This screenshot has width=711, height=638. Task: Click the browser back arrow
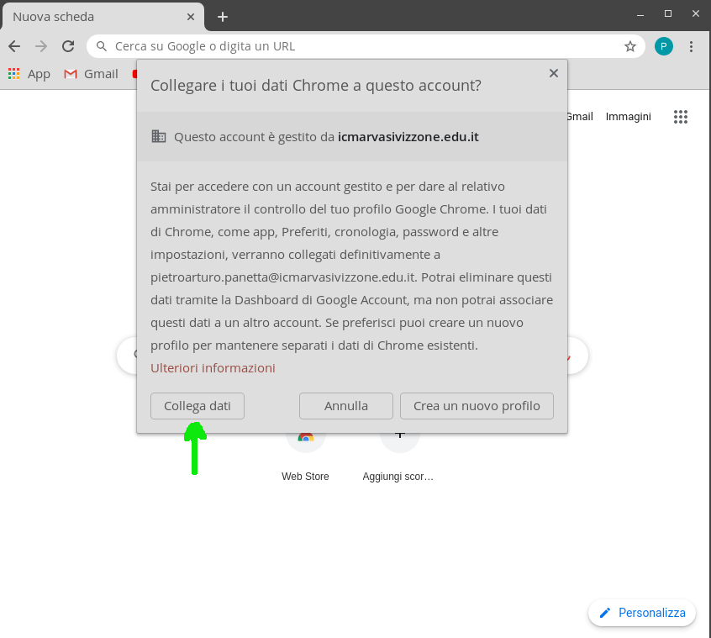click(14, 46)
